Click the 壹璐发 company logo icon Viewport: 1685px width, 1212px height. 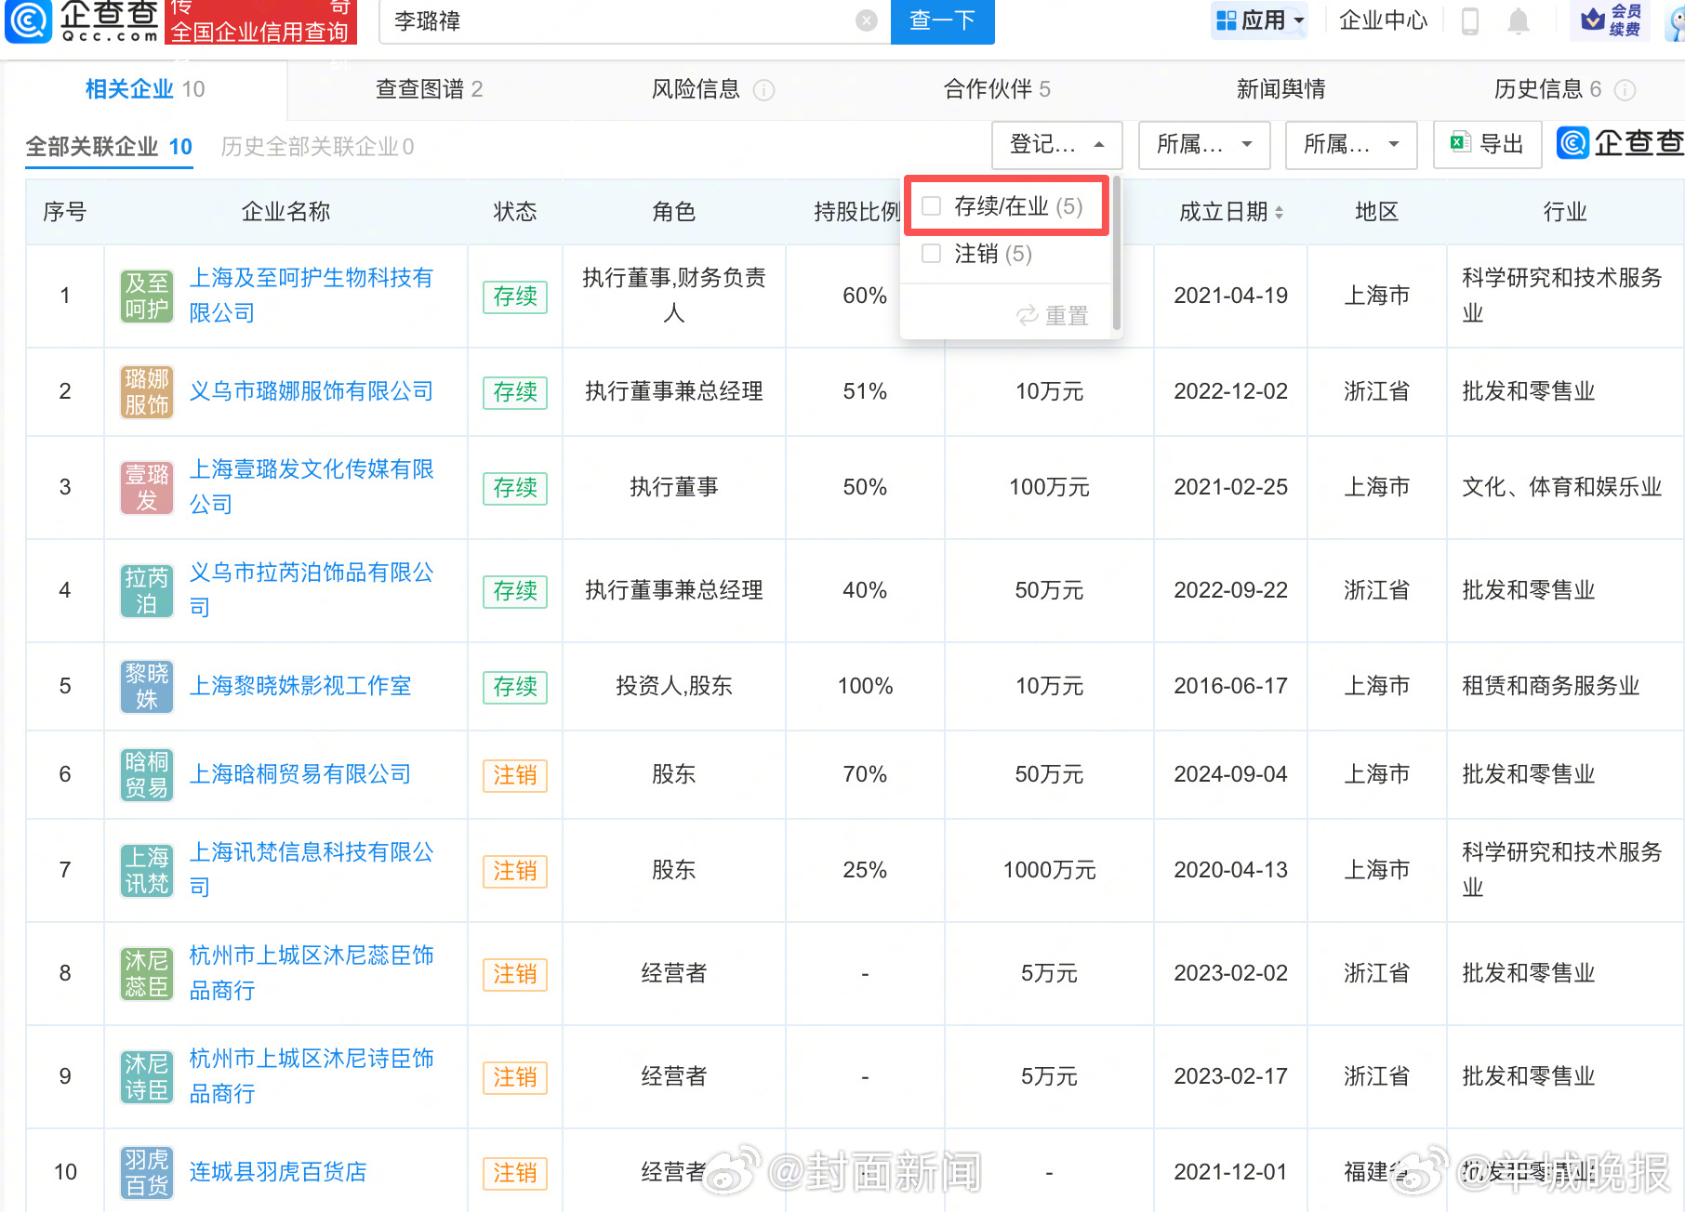[x=147, y=487]
